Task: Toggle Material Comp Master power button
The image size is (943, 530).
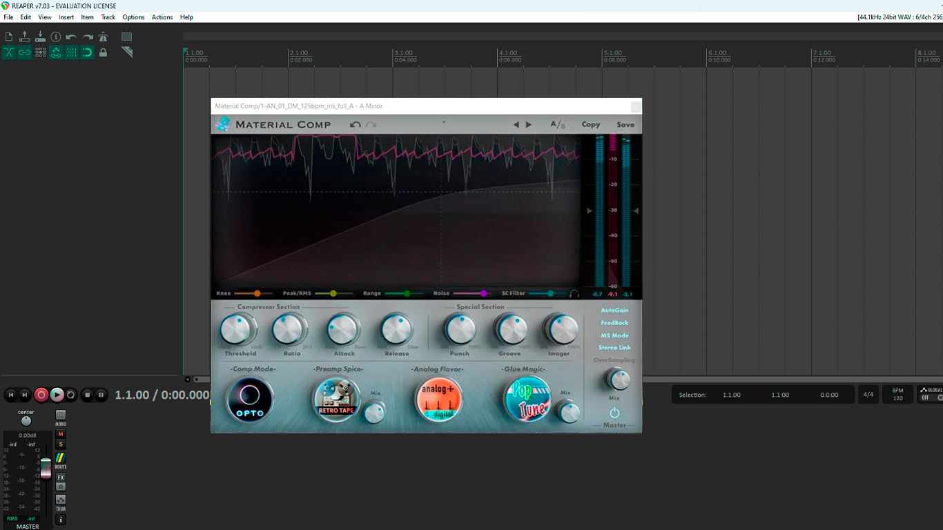Action: coord(614,413)
